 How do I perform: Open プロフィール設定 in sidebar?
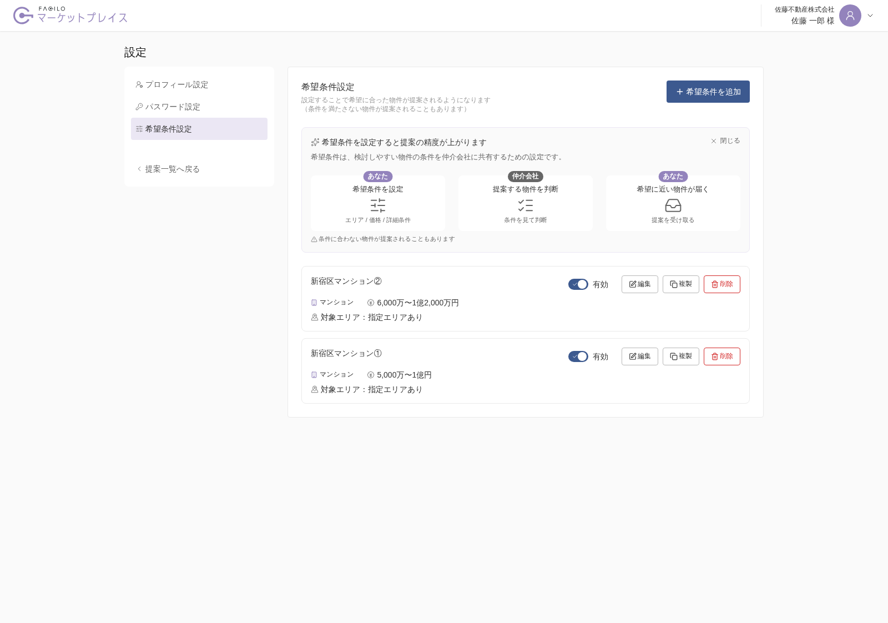point(199,84)
